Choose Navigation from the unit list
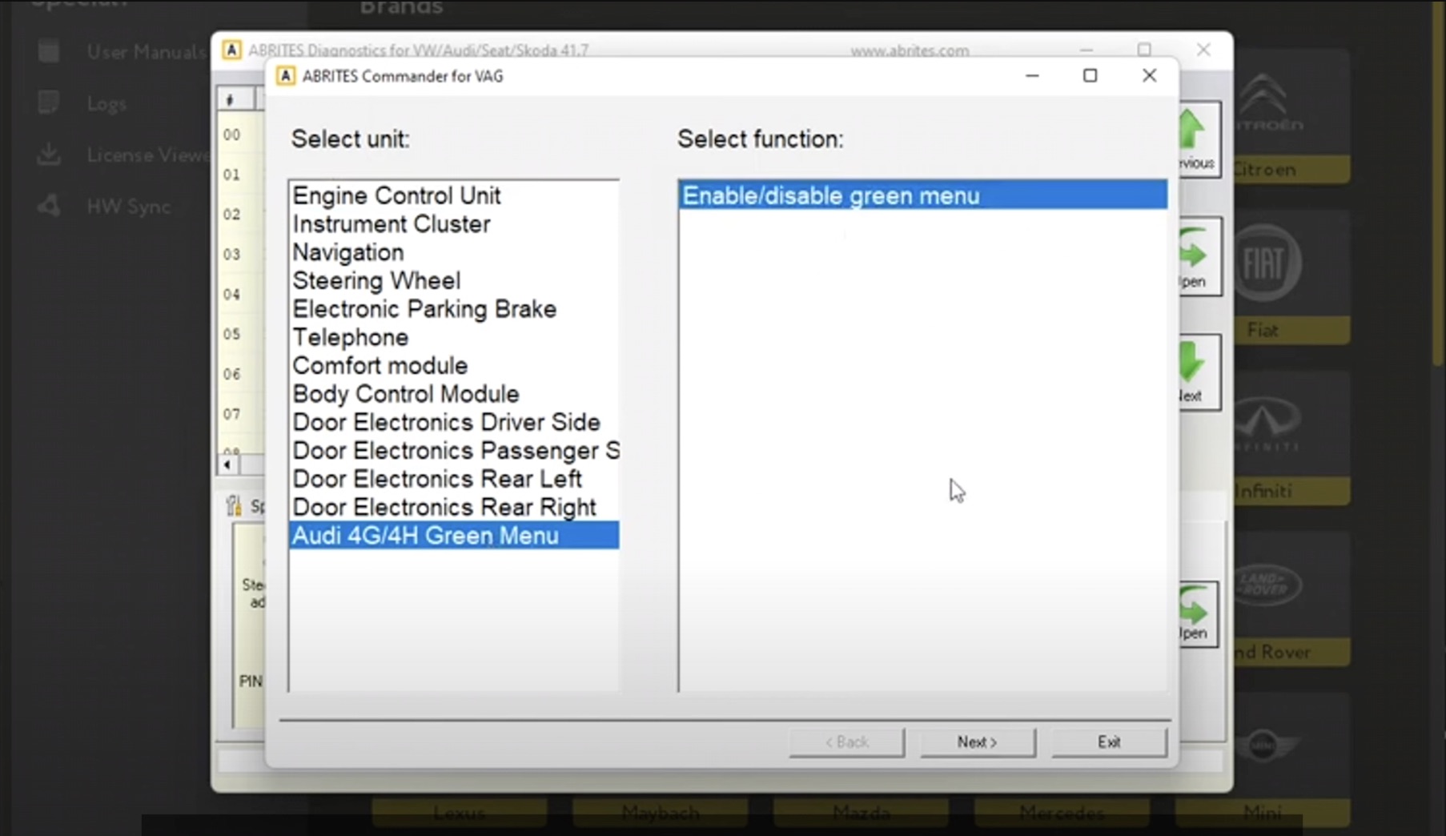 pyautogui.click(x=453, y=252)
